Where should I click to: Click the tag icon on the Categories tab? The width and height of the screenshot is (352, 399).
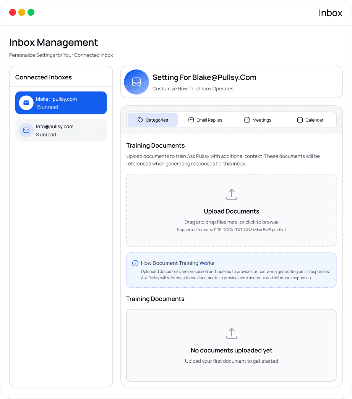[140, 120]
